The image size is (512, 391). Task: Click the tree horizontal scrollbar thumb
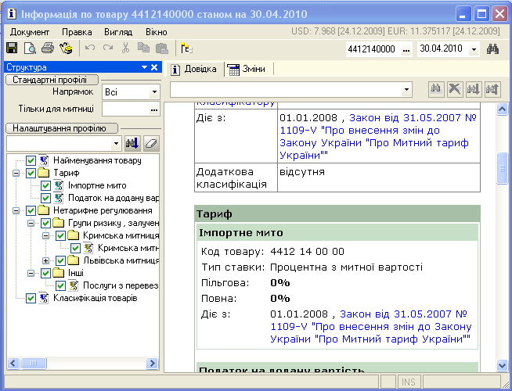[34, 364]
